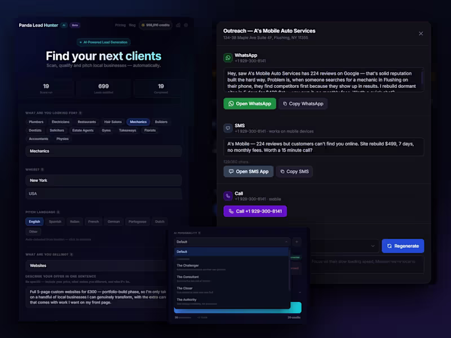451x338 pixels.
Task: Click the purple Call phone icon
Action: (x=228, y=196)
